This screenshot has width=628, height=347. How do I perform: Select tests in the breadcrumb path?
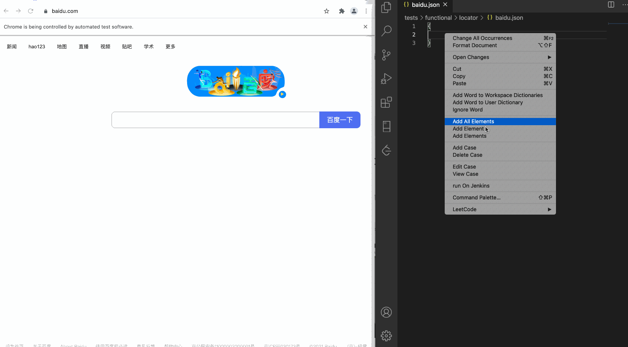point(411,18)
